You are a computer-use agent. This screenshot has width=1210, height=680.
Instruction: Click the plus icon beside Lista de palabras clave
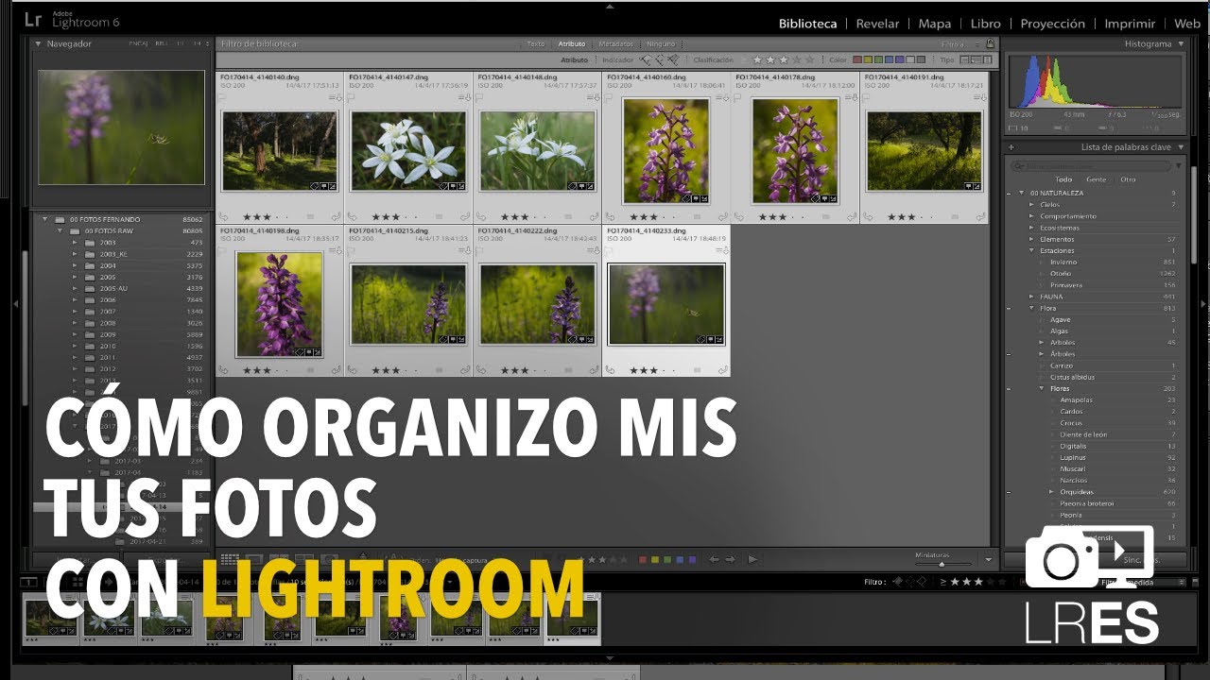pos(1011,147)
